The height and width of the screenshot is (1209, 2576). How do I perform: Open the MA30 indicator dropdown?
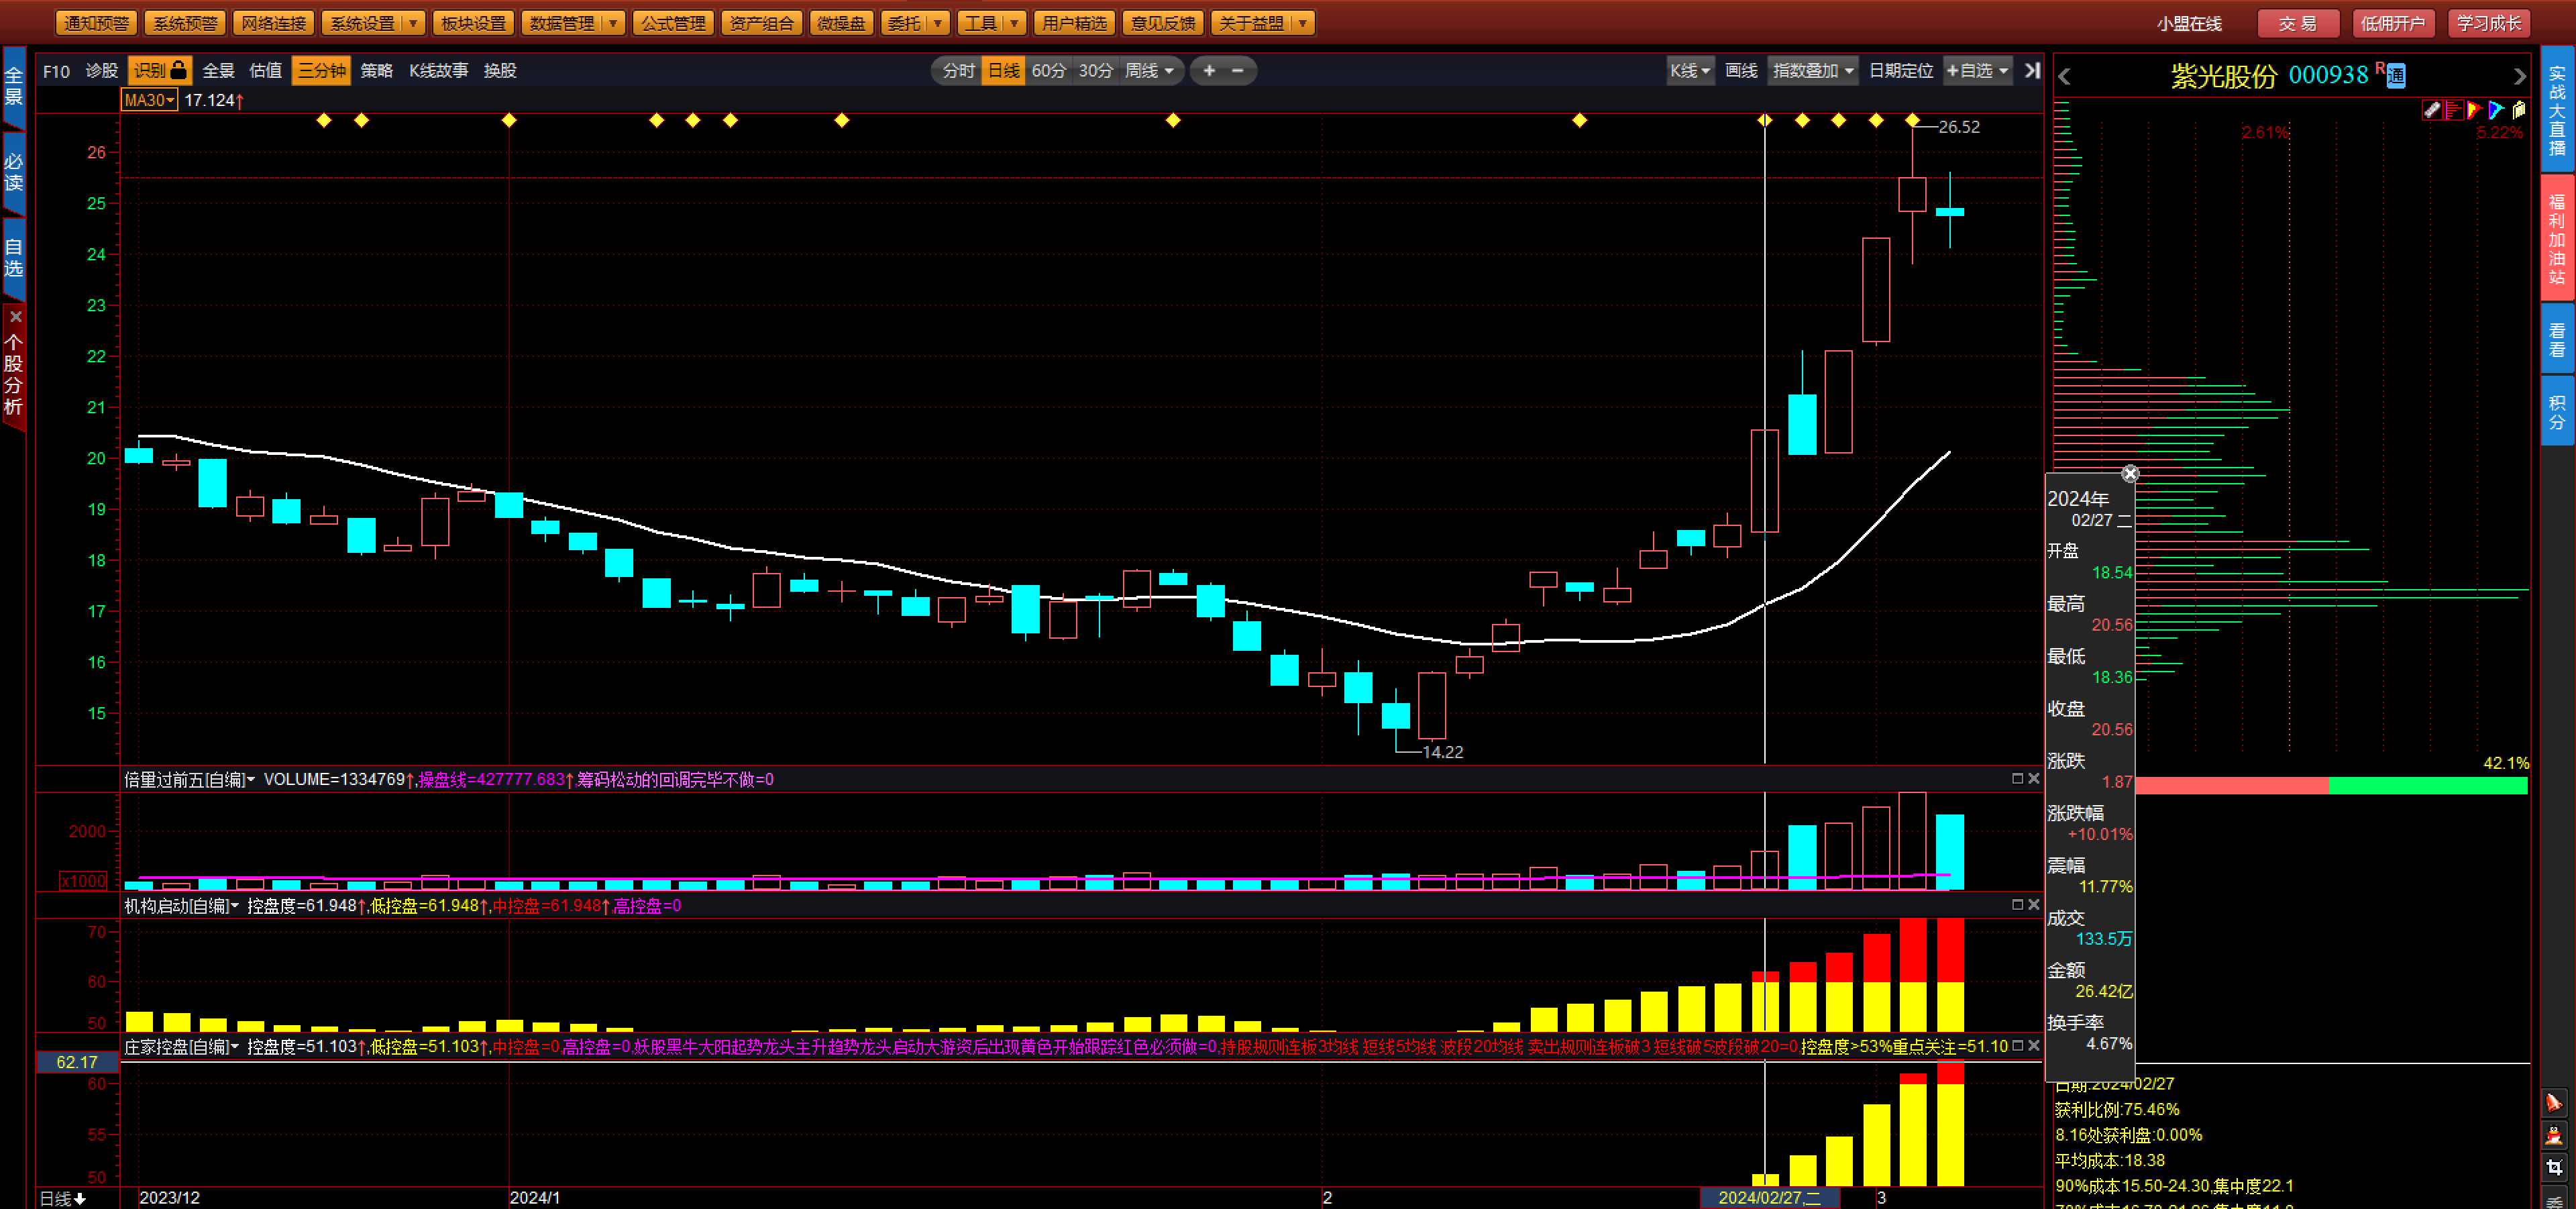[149, 100]
